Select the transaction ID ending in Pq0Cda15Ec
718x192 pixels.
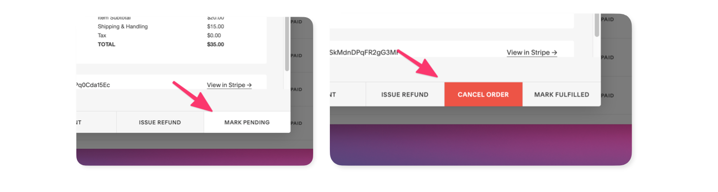coord(93,85)
